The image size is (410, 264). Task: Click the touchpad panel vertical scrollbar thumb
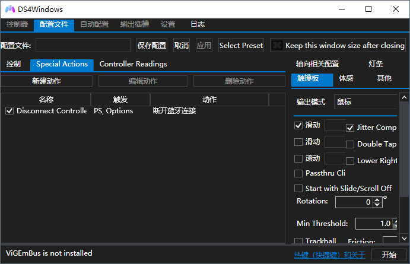(404, 150)
